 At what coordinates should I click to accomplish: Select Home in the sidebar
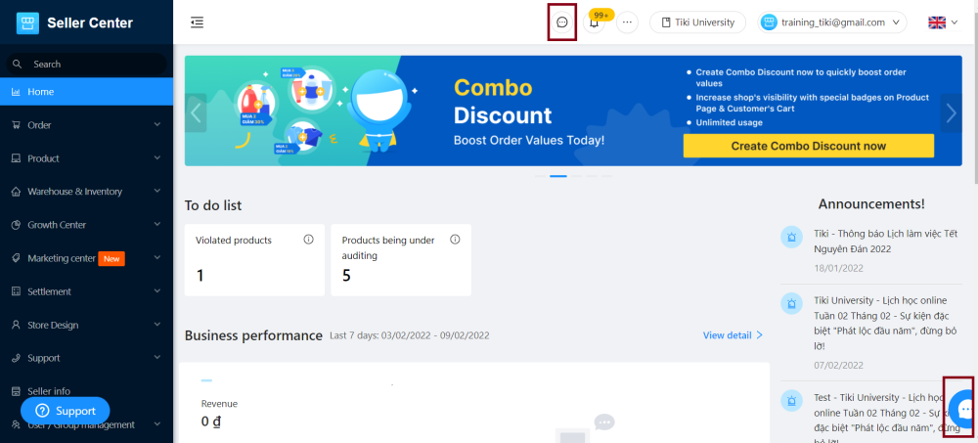coord(87,92)
